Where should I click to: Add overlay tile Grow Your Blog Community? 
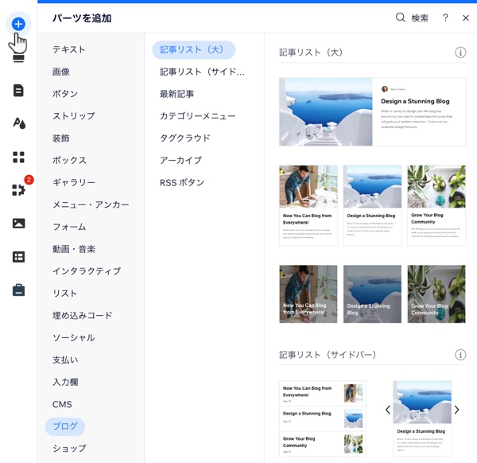point(436,294)
